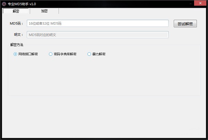Viewport: 208px width, 140px height.
Task: Click the 明文 result text field
Action: coord(98,35)
